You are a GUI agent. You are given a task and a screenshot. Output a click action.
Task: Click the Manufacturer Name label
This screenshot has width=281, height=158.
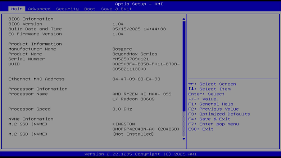(32, 49)
